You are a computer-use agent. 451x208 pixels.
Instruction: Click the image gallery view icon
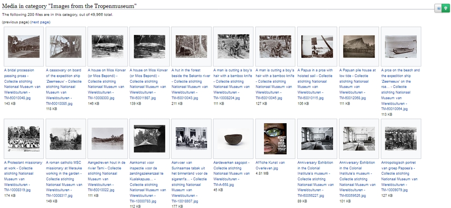coord(437,8)
